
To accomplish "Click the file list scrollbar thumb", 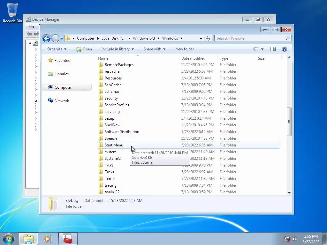I will [289, 122].
